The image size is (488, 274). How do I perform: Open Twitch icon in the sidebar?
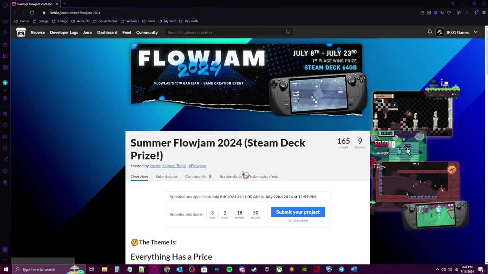(5, 56)
